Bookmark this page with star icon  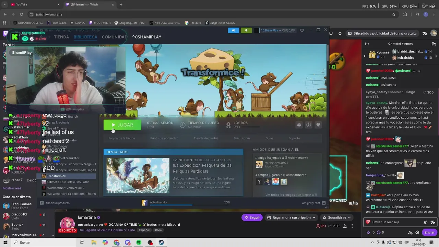[394, 14]
